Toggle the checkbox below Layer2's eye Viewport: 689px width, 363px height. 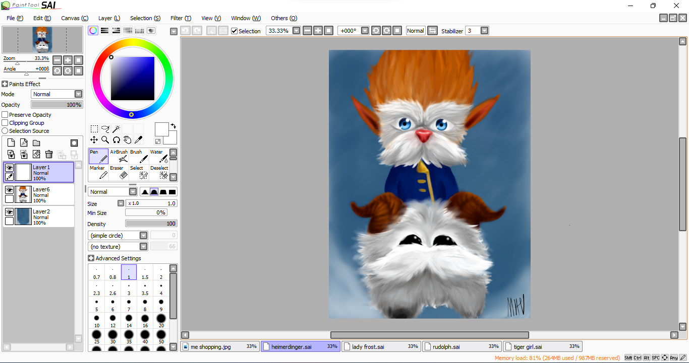coord(9,221)
